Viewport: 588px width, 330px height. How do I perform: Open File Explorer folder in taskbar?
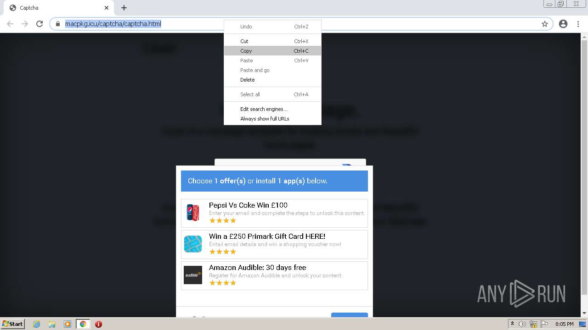point(52,324)
